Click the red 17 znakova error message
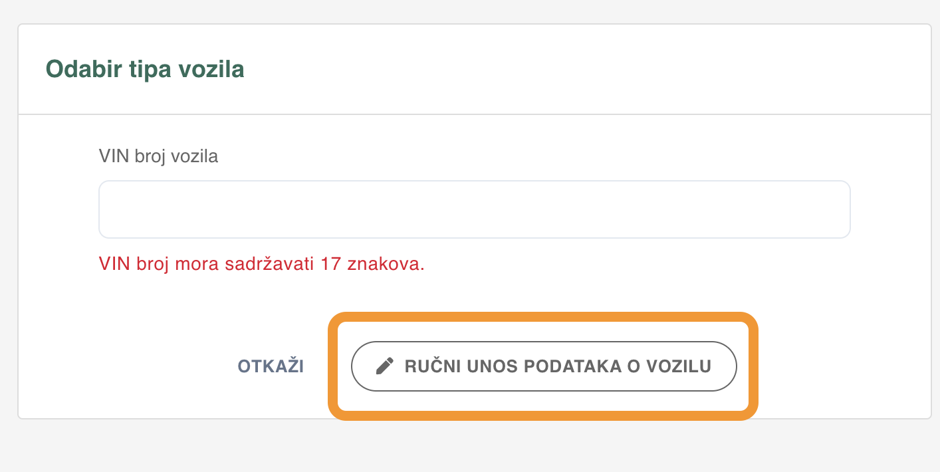 [261, 264]
